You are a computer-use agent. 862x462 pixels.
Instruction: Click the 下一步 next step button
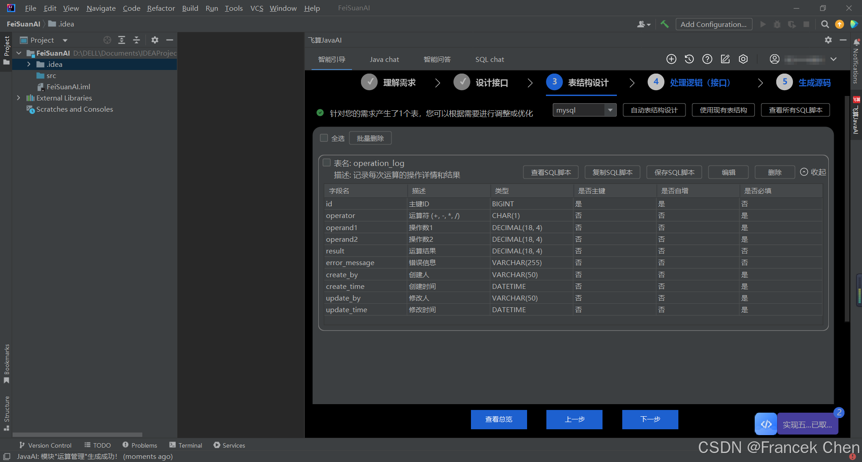650,419
